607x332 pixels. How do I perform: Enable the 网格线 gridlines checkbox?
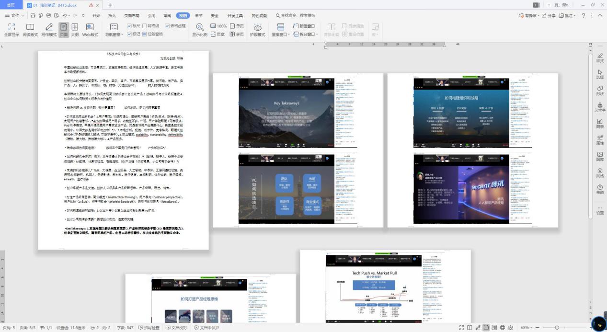click(x=145, y=26)
